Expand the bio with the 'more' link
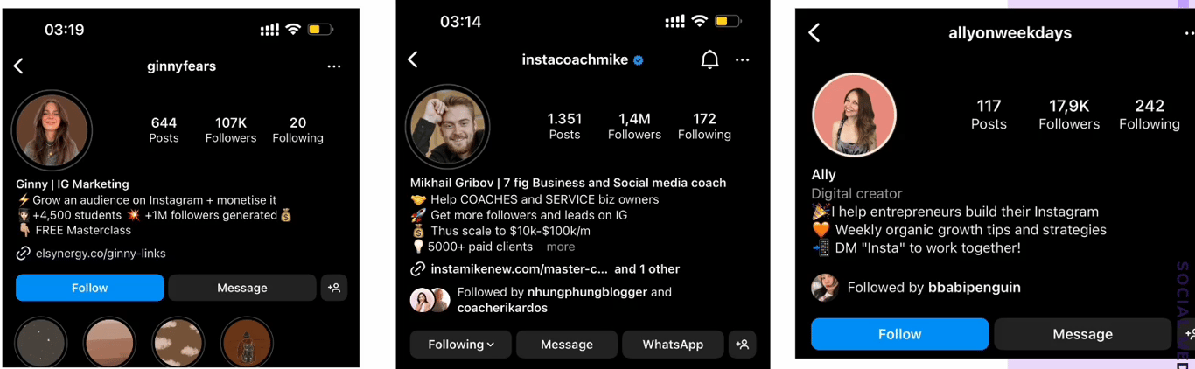 click(561, 247)
